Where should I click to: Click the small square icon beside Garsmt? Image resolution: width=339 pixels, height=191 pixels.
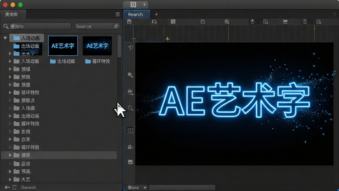15,187
